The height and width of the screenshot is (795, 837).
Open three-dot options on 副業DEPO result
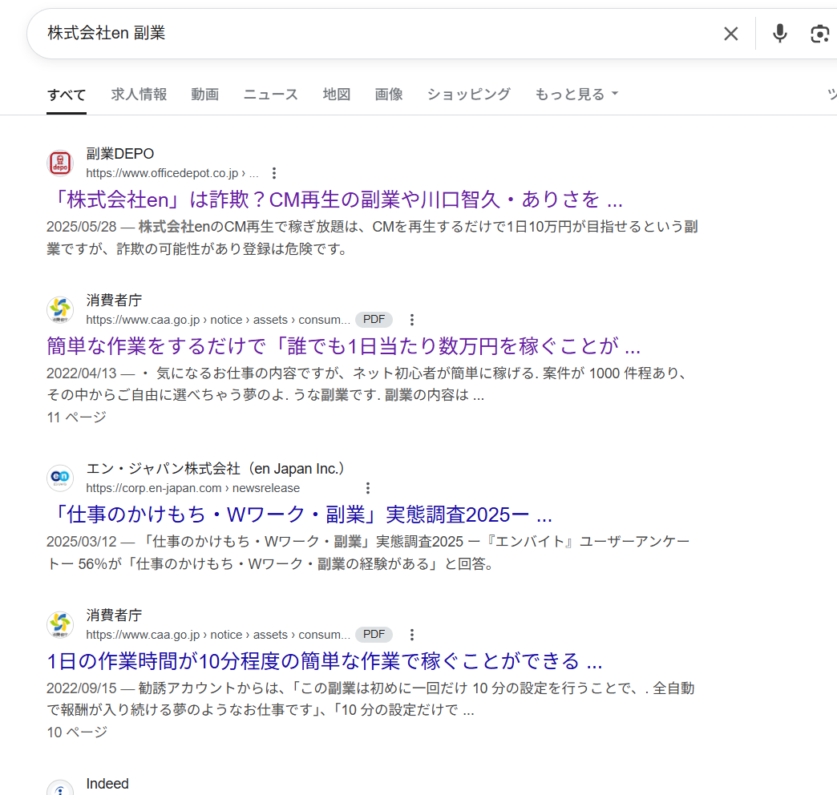point(274,172)
